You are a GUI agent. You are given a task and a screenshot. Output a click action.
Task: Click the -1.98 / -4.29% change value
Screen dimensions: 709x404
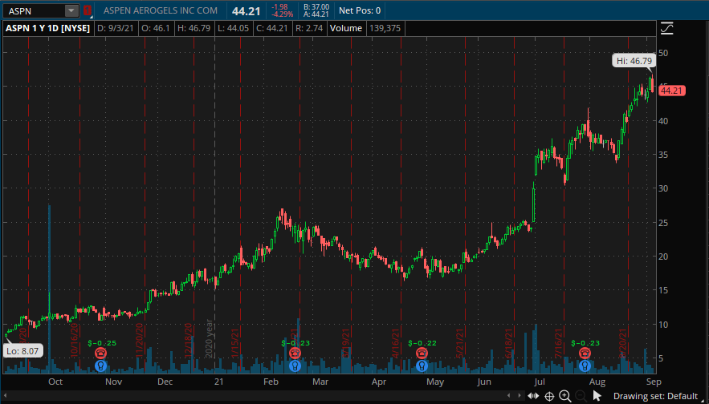(282, 10)
